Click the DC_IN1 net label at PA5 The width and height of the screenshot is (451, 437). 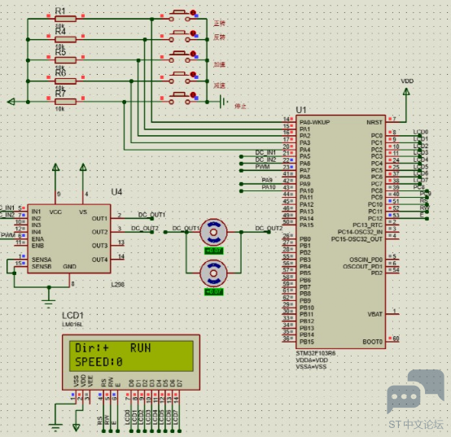coord(265,152)
